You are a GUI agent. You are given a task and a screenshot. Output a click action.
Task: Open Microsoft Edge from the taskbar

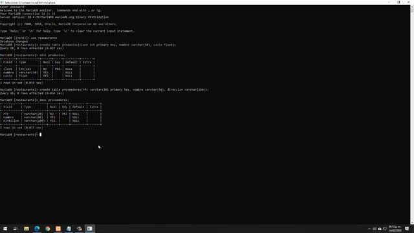pos(37,228)
